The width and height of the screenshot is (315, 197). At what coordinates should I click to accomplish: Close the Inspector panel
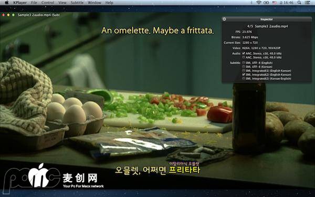pyautogui.click(x=224, y=19)
